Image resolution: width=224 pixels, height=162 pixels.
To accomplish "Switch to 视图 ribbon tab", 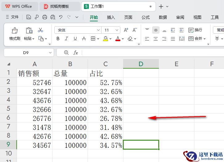I will pyautogui.click(x=197, y=17).
